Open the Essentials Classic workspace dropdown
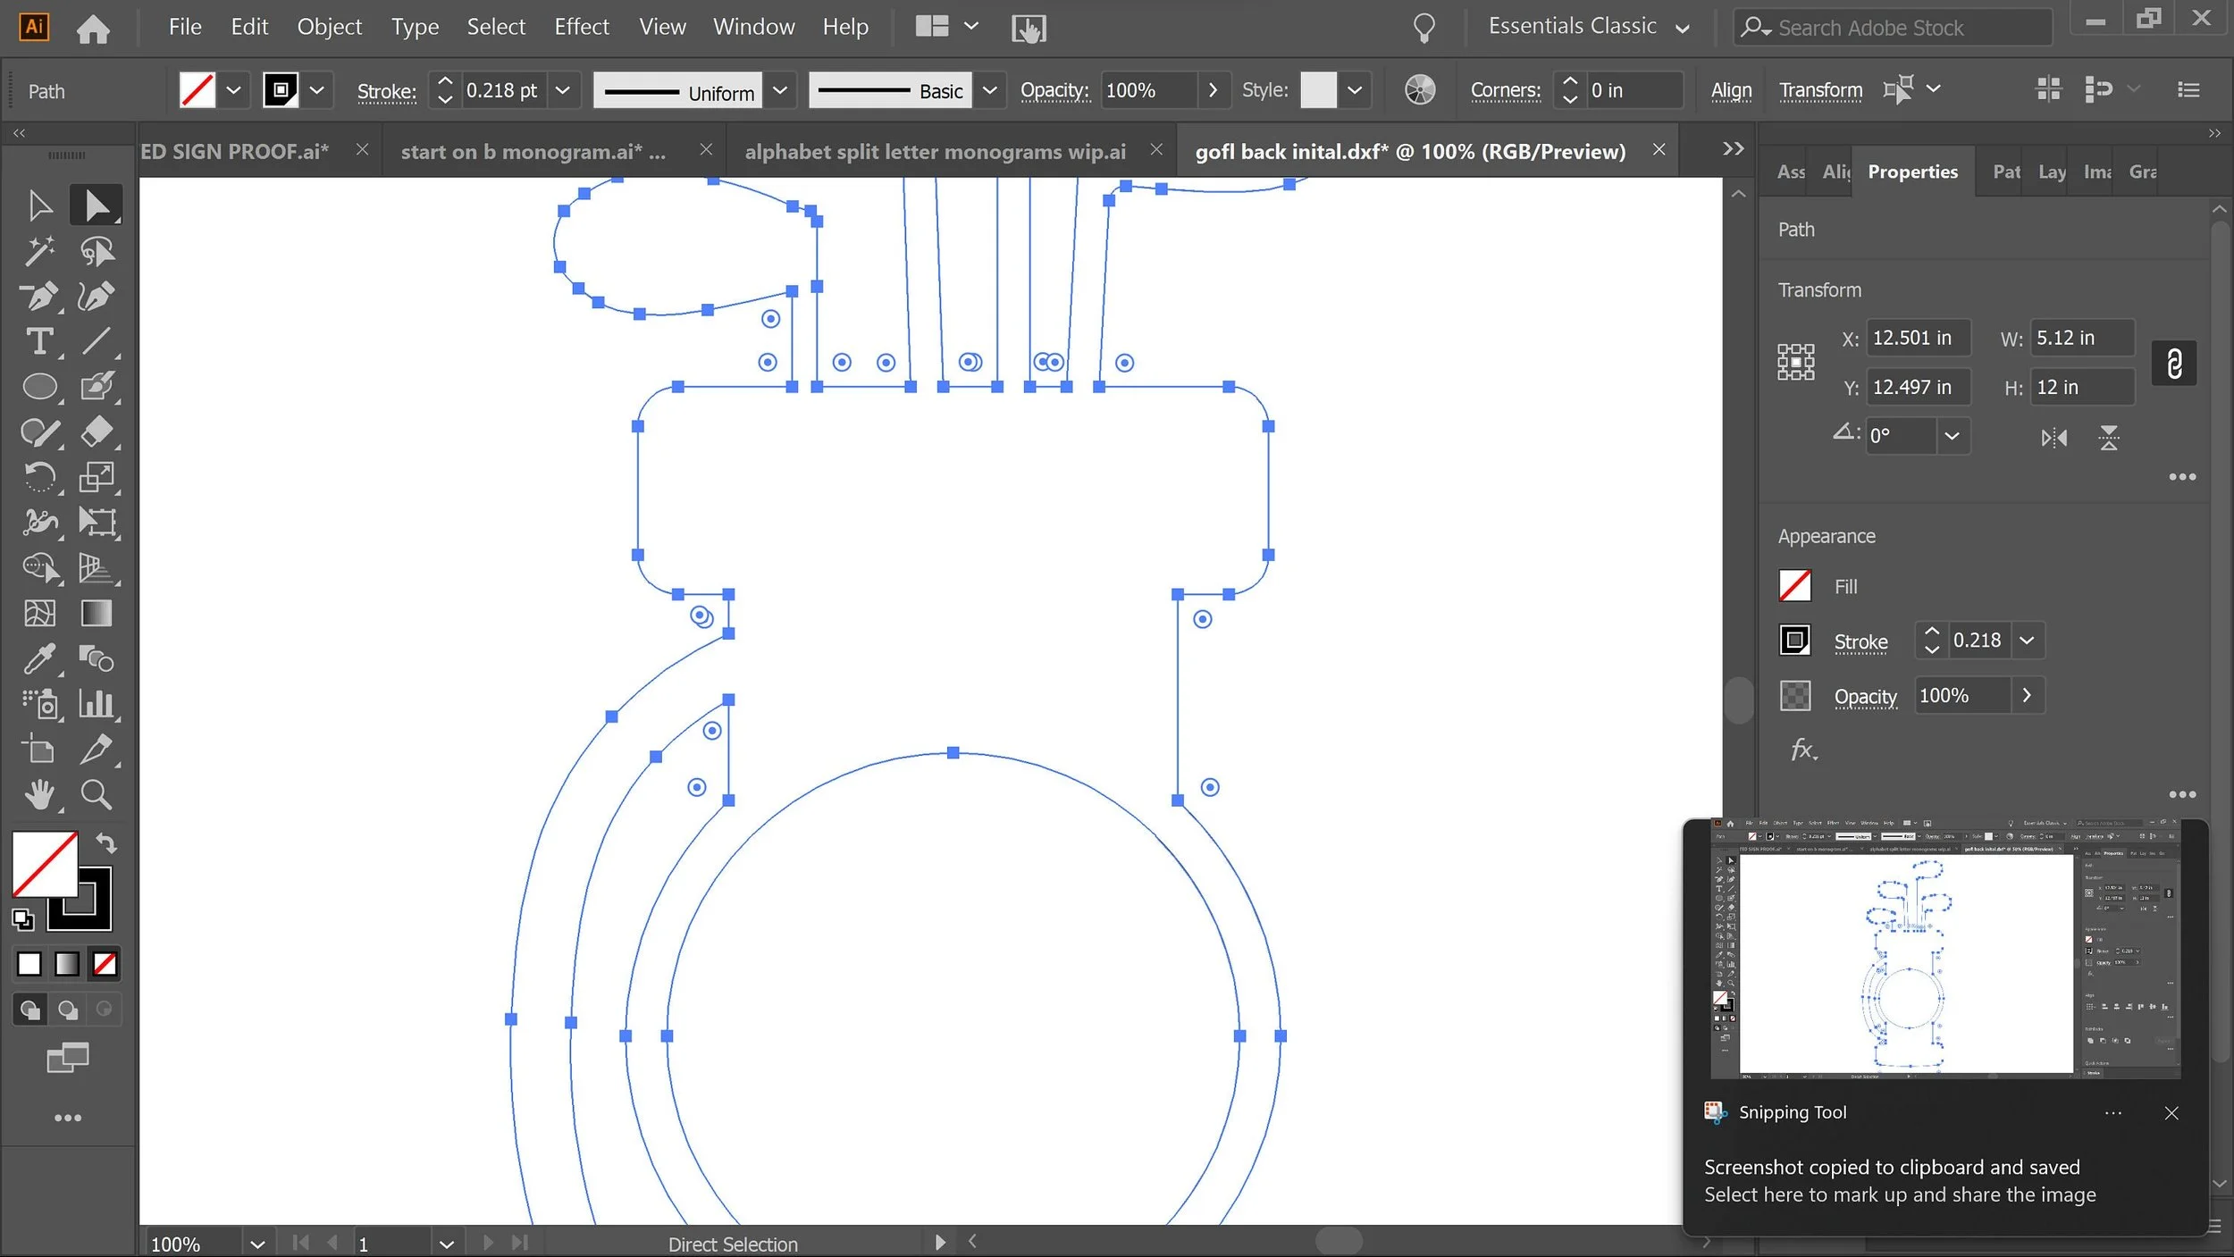Viewport: 2234px width, 1257px height. coord(1682,28)
